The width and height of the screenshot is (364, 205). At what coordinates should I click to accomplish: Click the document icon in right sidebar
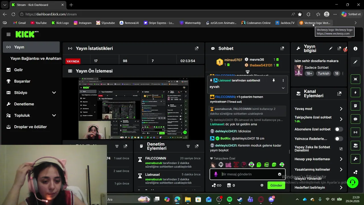pyautogui.click(x=355, y=106)
